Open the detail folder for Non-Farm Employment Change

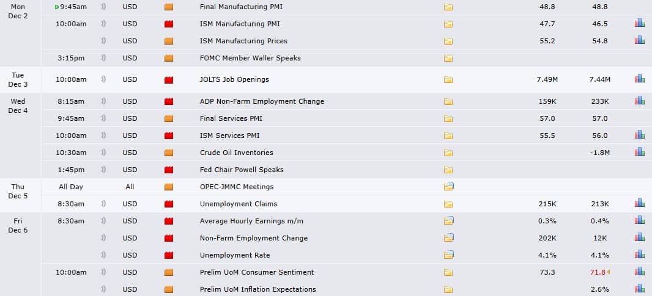coord(448,238)
